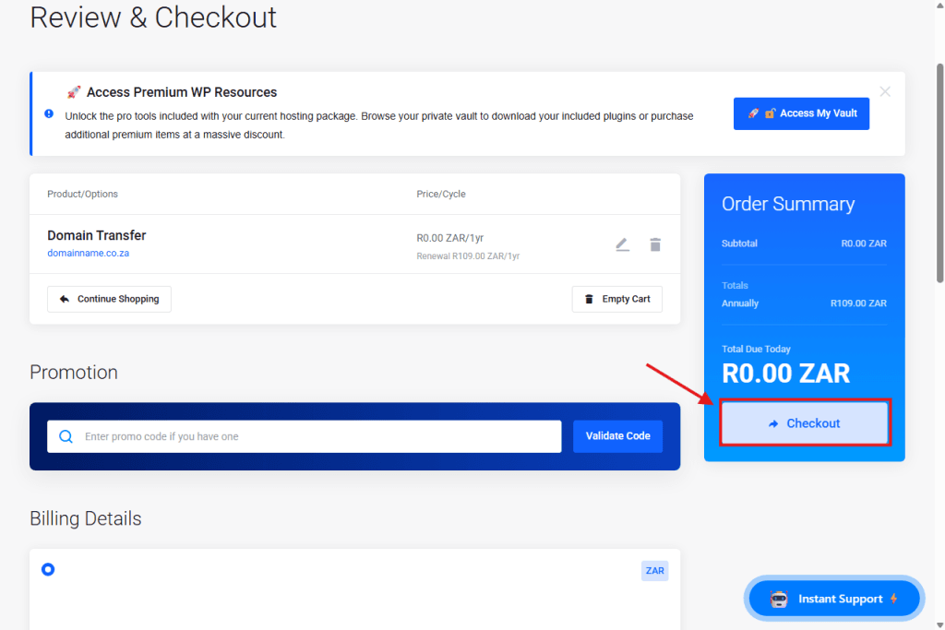This screenshot has height=630, width=945.
Task: Click the Renewal R109.00 ZAR/1yr price text
Action: click(x=468, y=256)
